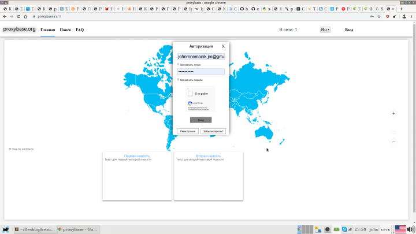Open the Chrome profile avatar icon

(x=404, y=16)
